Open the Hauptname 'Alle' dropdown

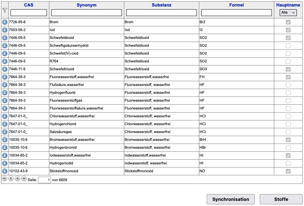pyautogui.click(x=288, y=13)
